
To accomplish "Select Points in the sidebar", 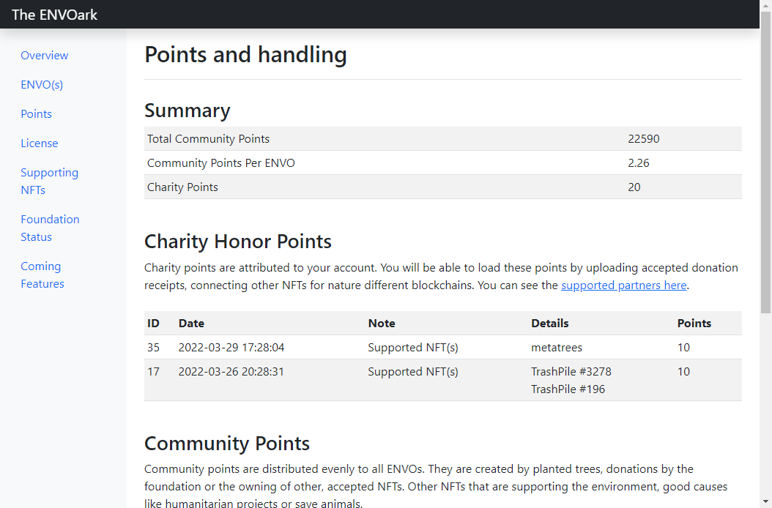I will (36, 114).
